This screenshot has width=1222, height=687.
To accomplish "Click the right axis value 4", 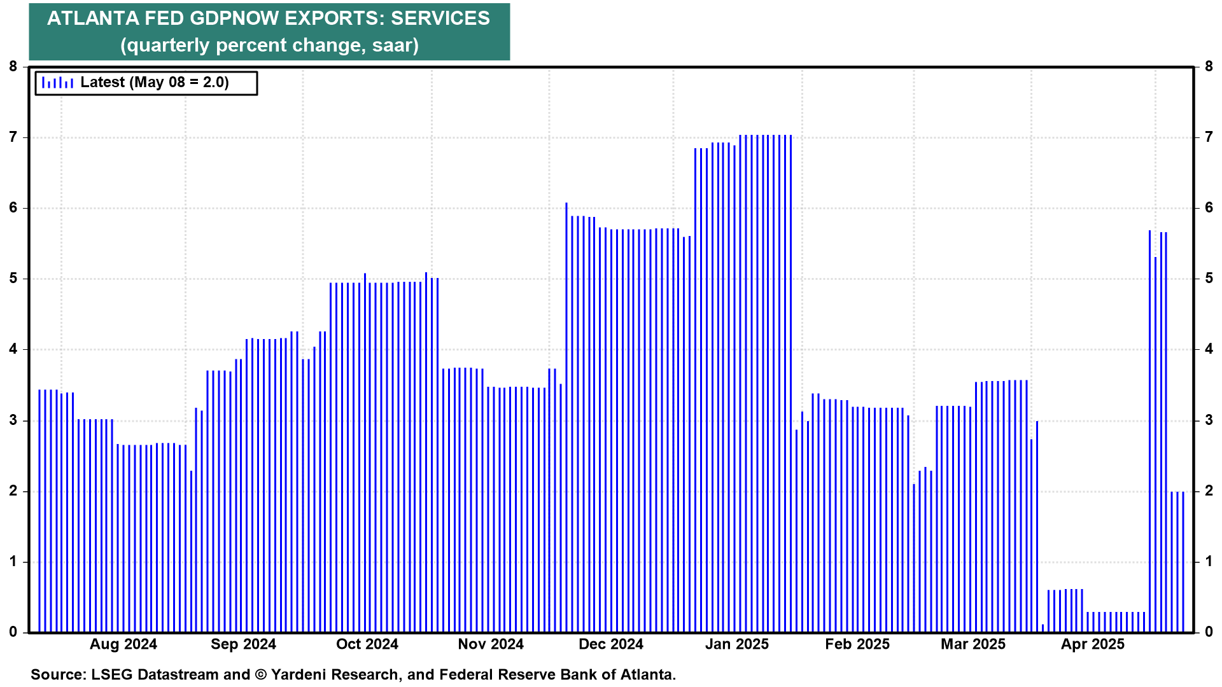I will pyautogui.click(x=1209, y=349).
